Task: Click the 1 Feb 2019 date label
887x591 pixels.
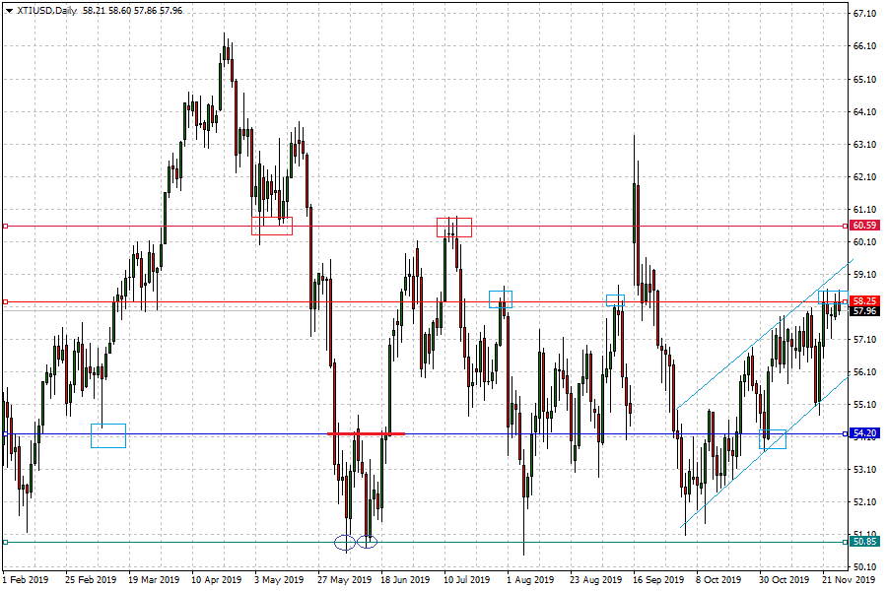Action: point(26,580)
